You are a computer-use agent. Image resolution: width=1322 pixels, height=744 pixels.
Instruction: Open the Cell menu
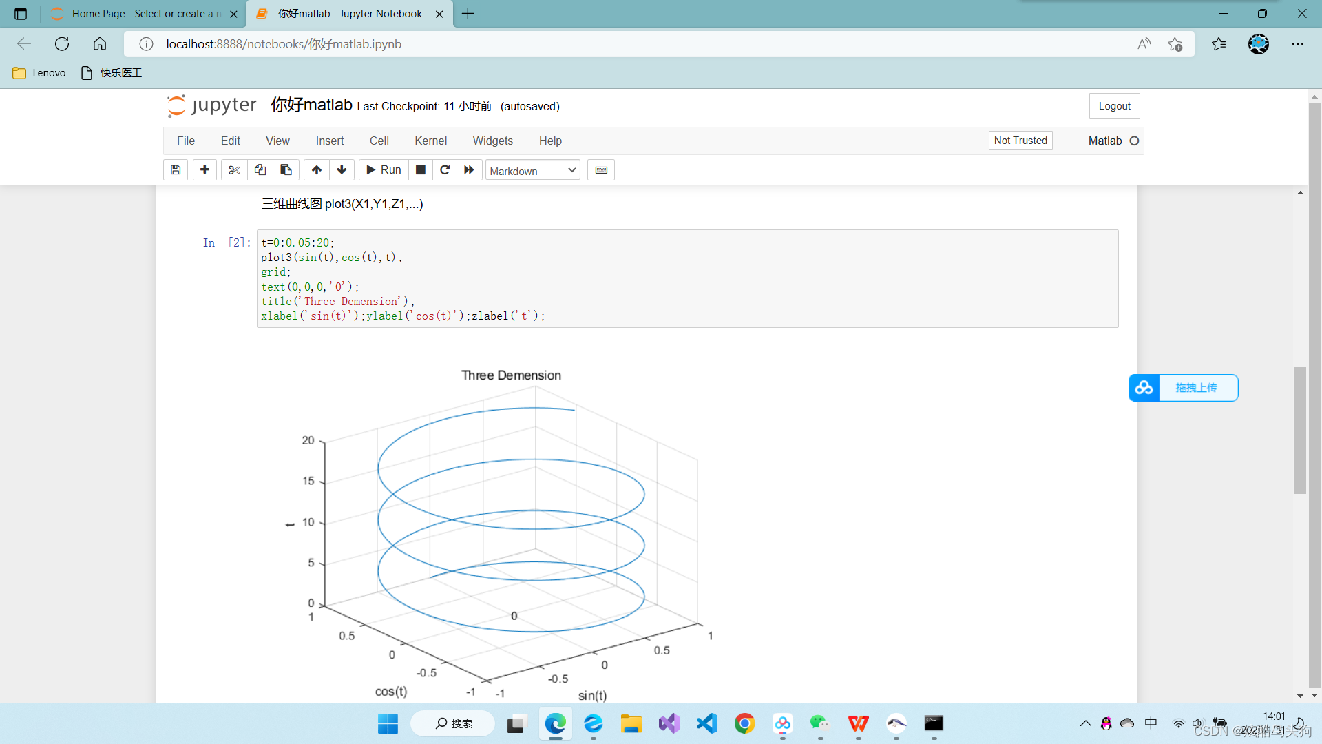coord(379,141)
